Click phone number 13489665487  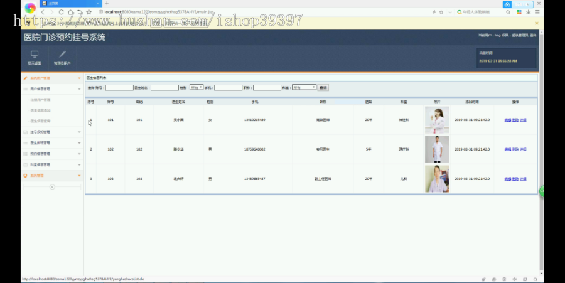(x=255, y=179)
